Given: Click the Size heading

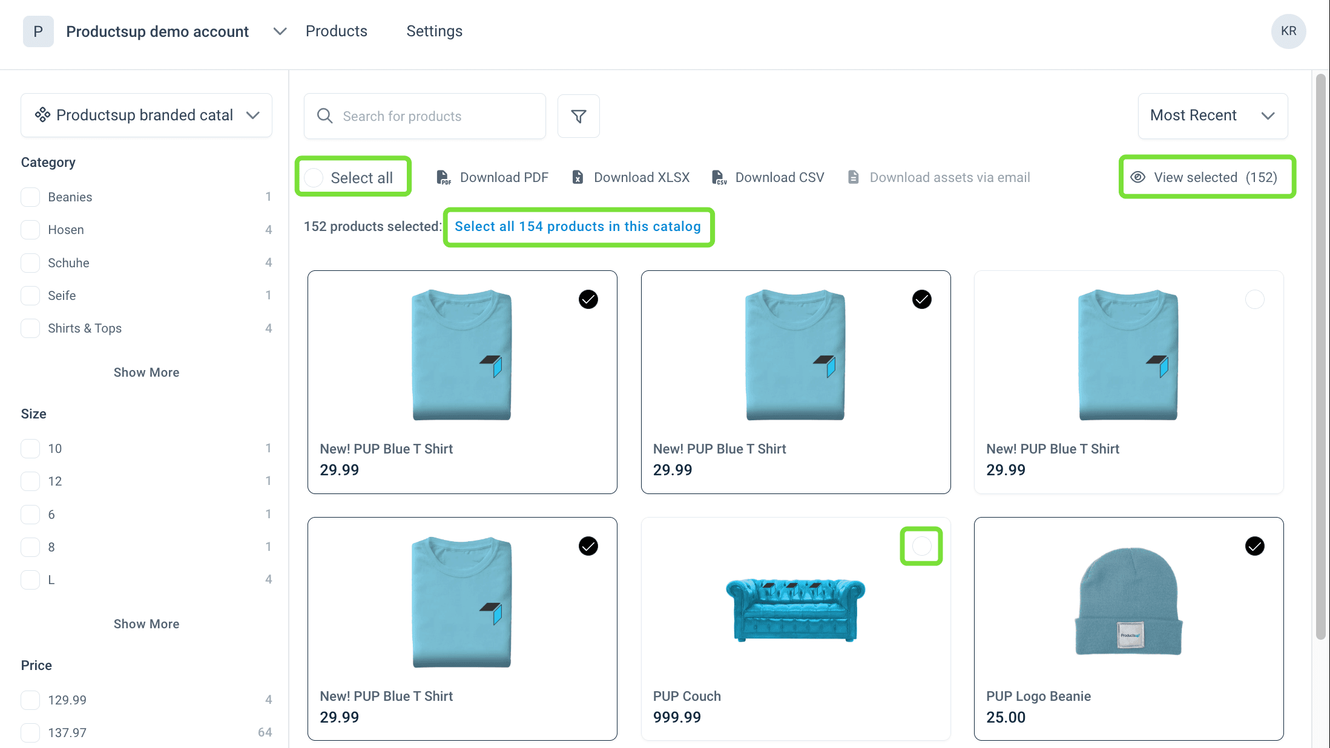Looking at the screenshot, I should (x=34, y=414).
